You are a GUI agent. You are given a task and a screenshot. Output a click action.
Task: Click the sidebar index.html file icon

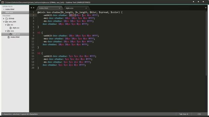(x=9, y=37)
